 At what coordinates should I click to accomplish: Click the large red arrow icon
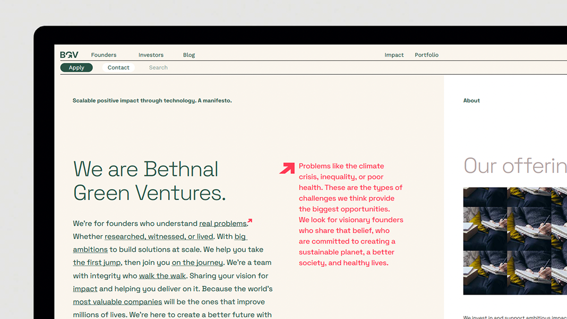pos(287,168)
